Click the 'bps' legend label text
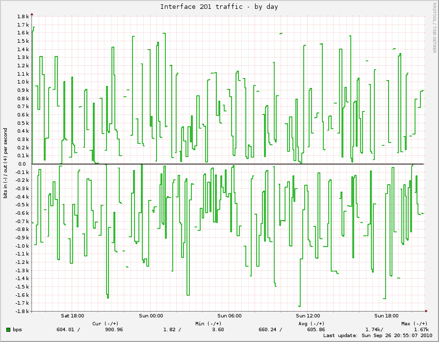The image size is (439, 342). pyautogui.click(x=17, y=329)
